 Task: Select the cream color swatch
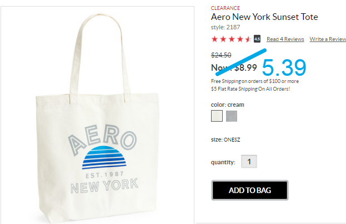click(217, 116)
